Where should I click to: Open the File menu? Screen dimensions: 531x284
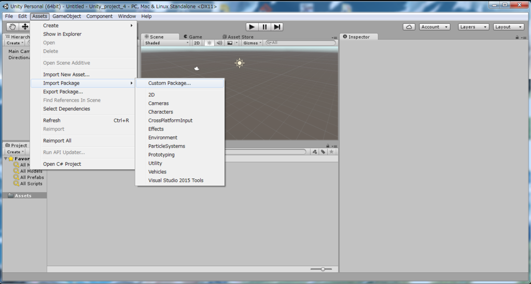pyautogui.click(x=9, y=16)
